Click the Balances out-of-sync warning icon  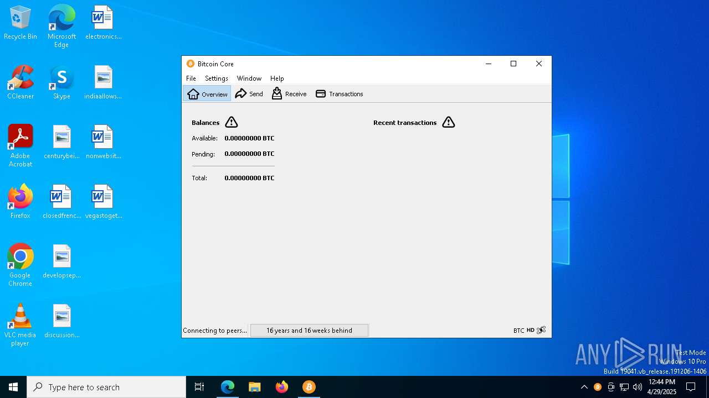click(x=232, y=122)
